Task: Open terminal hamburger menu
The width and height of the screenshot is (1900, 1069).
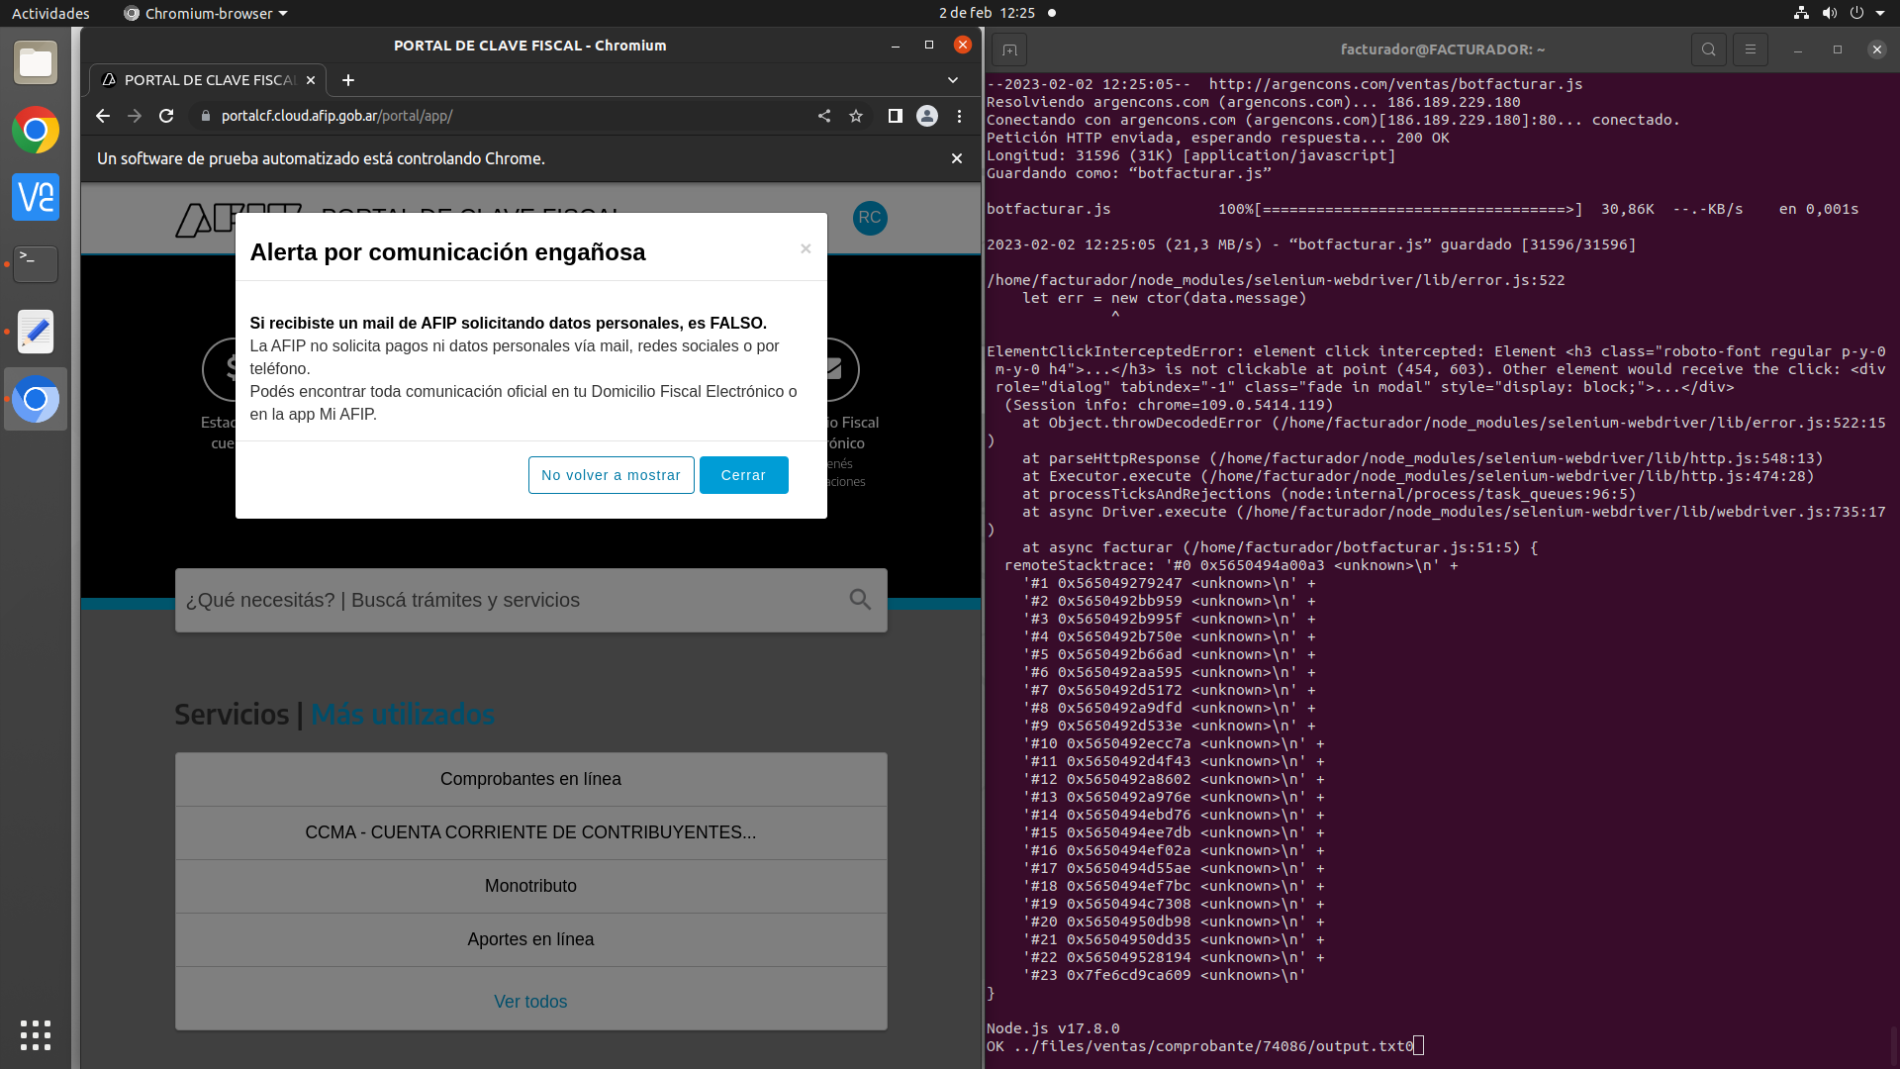Action: coord(1750,49)
